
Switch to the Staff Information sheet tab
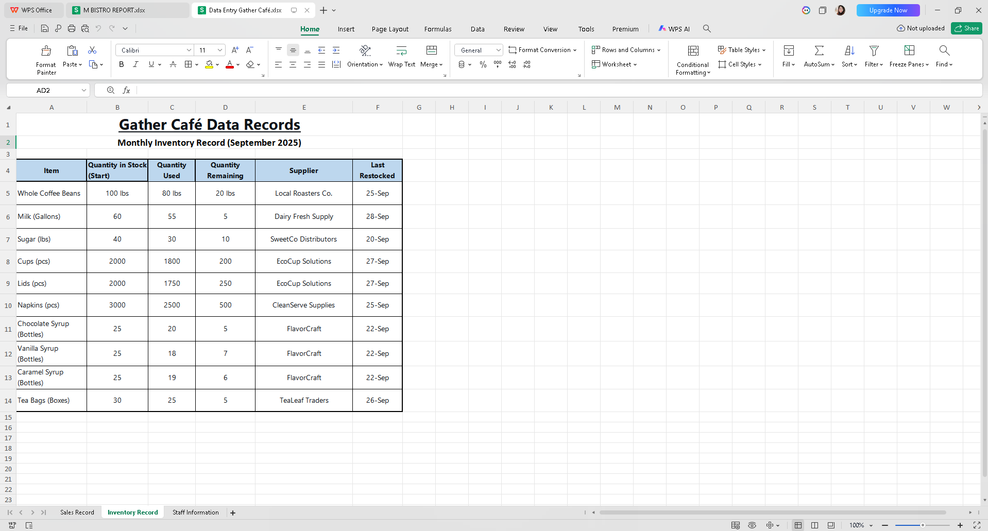pyautogui.click(x=196, y=512)
